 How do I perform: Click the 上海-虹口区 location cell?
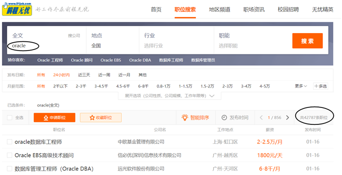[x=225, y=142]
